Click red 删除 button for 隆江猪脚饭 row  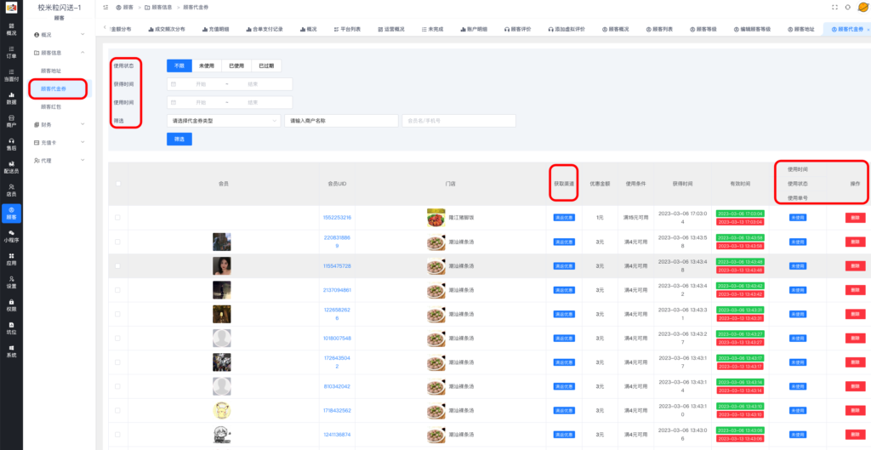(x=854, y=218)
